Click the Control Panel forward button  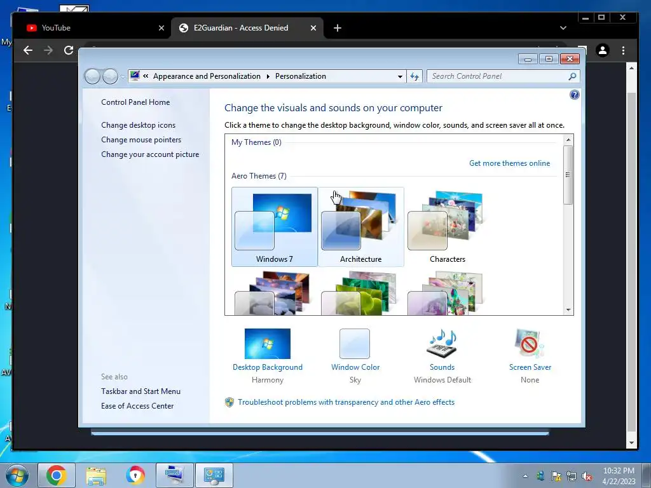pyautogui.click(x=110, y=76)
